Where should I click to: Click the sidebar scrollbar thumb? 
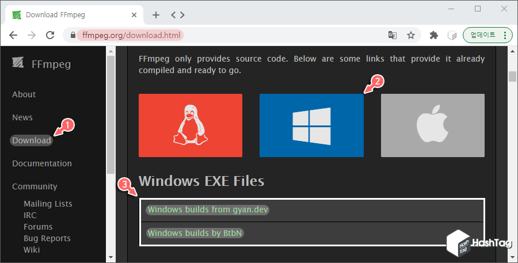[x=111, y=115]
